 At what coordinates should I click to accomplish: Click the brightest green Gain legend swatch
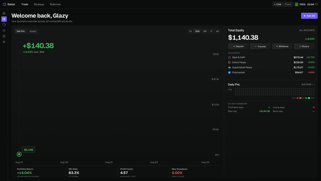pyautogui.click(x=309, y=98)
